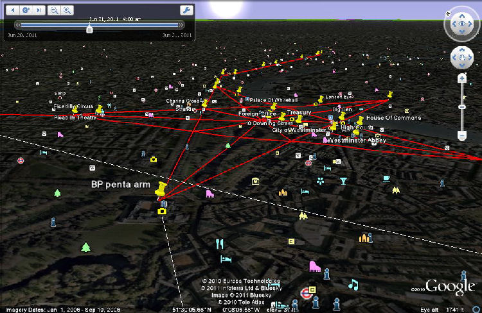Click the pink piano icon beside BP penta arm
Image resolution: width=482 pixels, height=313 pixels.
pyautogui.click(x=210, y=194)
